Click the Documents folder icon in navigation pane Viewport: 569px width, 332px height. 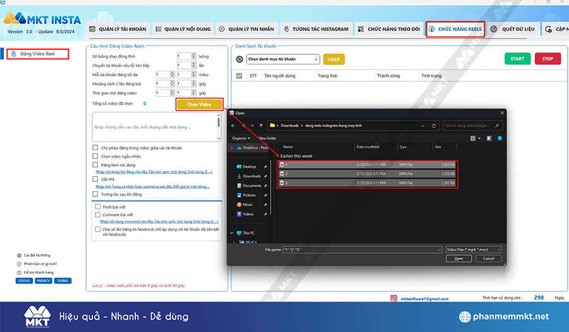(x=239, y=186)
